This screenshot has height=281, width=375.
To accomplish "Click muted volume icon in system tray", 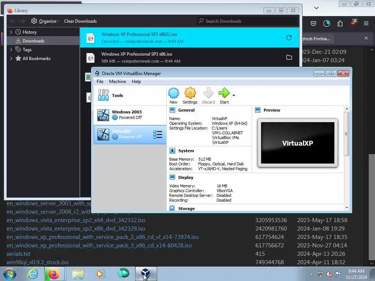I will [329, 274].
